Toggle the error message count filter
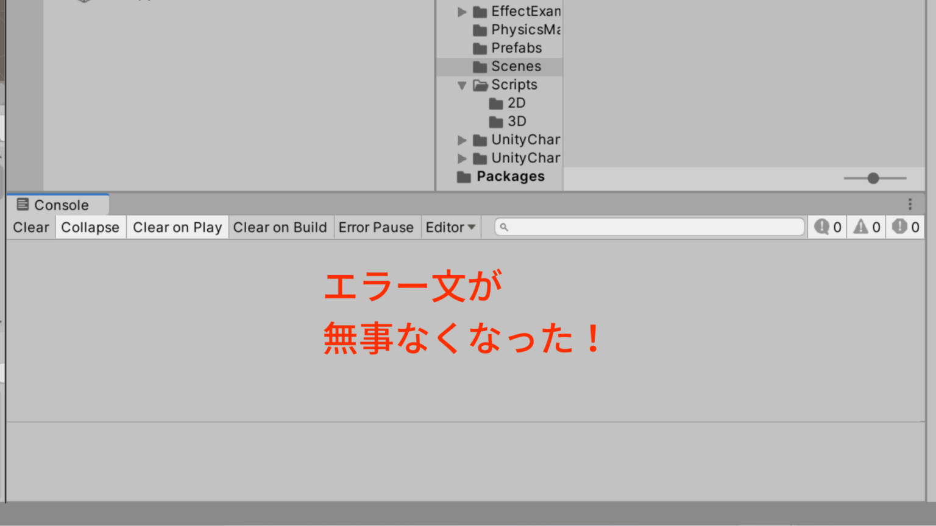 point(906,227)
